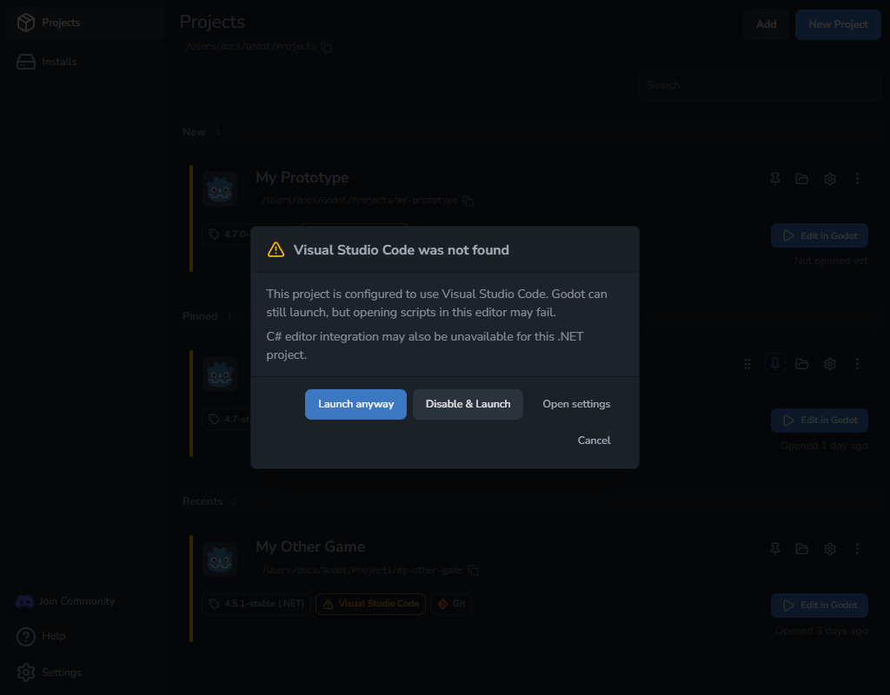This screenshot has height=695, width=890.
Task: Click the Pinned section header
Action: [200, 316]
